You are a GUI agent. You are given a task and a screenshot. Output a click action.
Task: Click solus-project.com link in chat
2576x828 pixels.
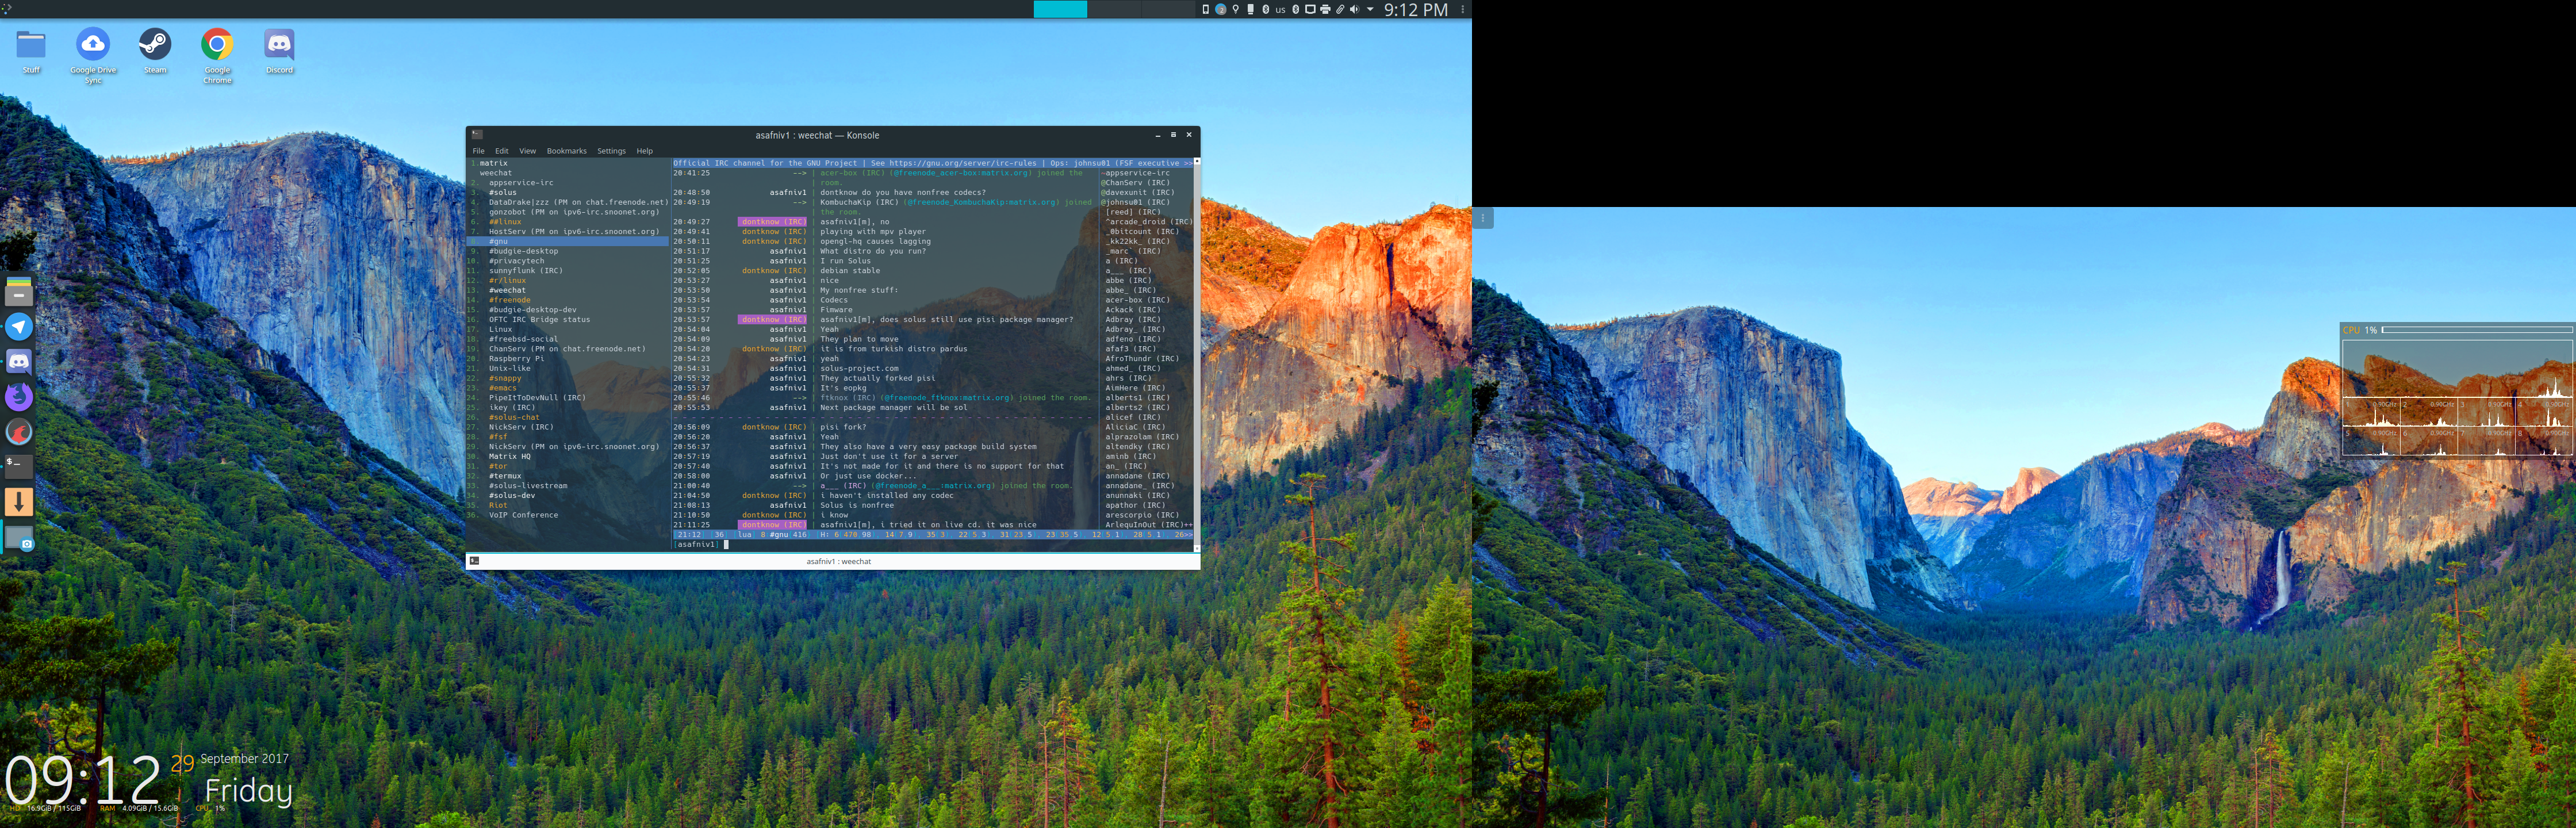coord(859,368)
